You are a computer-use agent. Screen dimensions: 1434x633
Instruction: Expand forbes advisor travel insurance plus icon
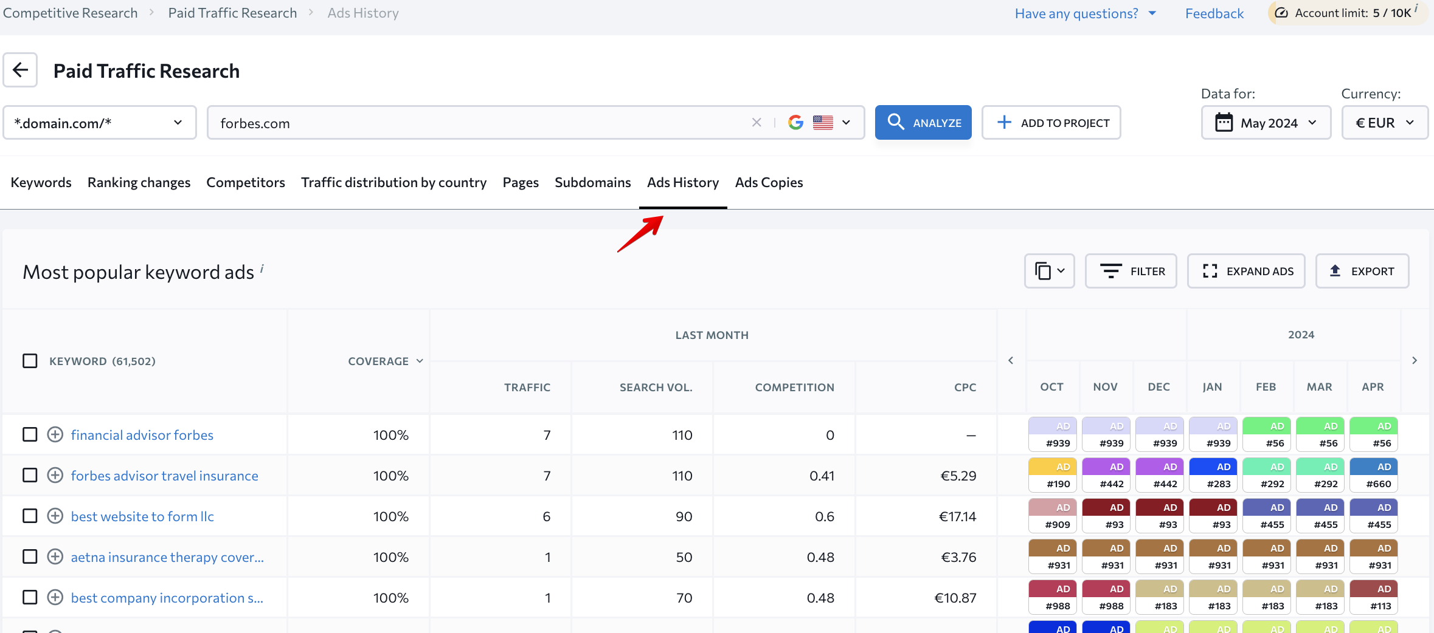point(55,475)
